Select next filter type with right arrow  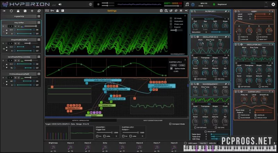228,19
